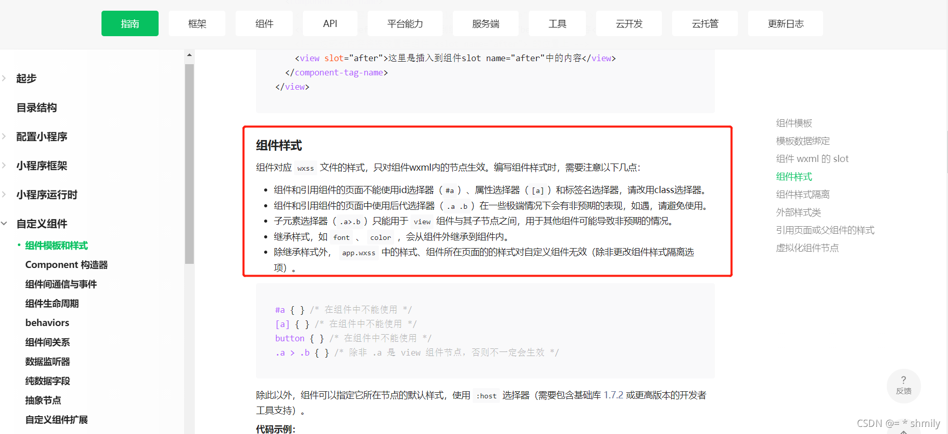Click the wxss inline code
The height and width of the screenshot is (434, 948).
305,168
